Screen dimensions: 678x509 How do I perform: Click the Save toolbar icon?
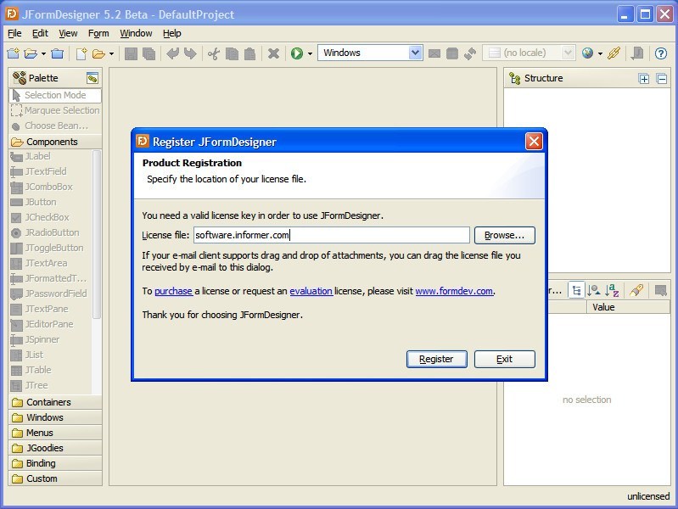pyautogui.click(x=131, y=53)
